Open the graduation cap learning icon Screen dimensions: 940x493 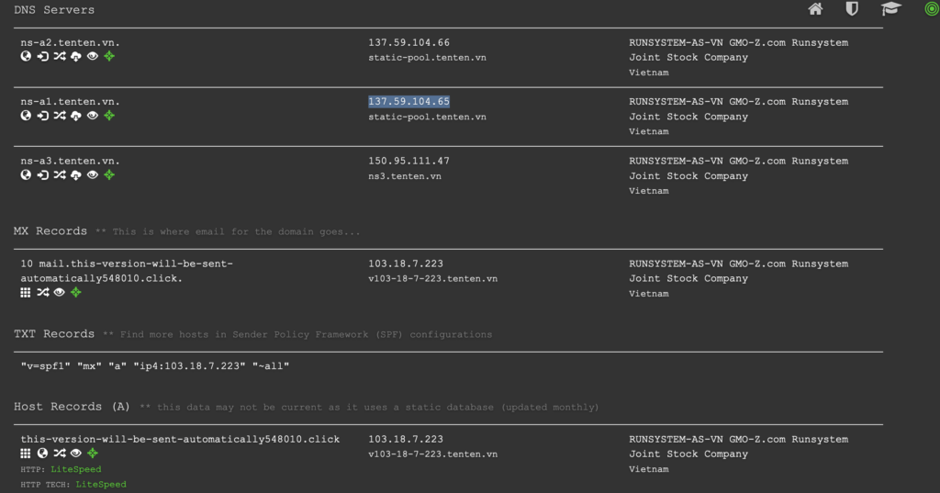click(890, 9)
